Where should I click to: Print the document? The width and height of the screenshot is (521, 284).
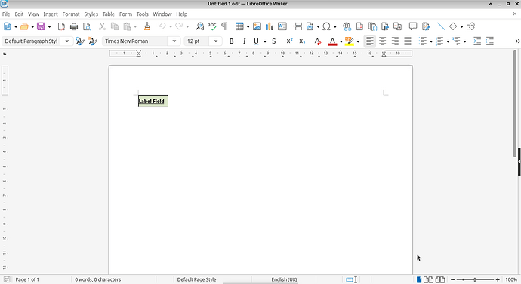[74, 26]
